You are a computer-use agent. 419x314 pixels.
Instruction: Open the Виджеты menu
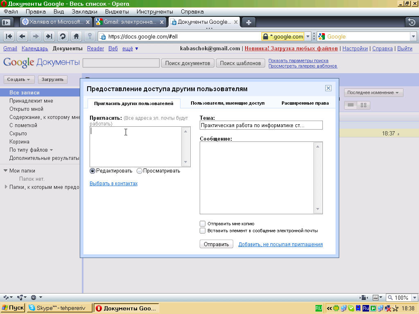117,12
